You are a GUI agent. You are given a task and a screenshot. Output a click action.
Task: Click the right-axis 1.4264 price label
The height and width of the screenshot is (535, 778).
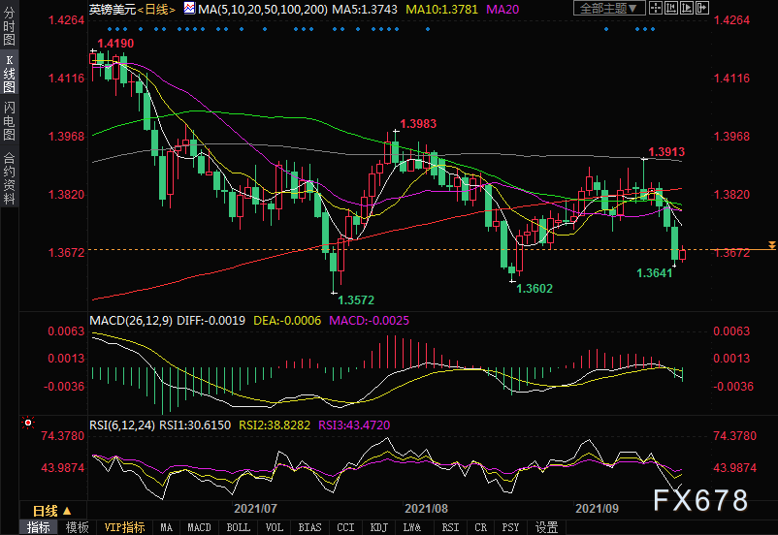tap(731, 19)
